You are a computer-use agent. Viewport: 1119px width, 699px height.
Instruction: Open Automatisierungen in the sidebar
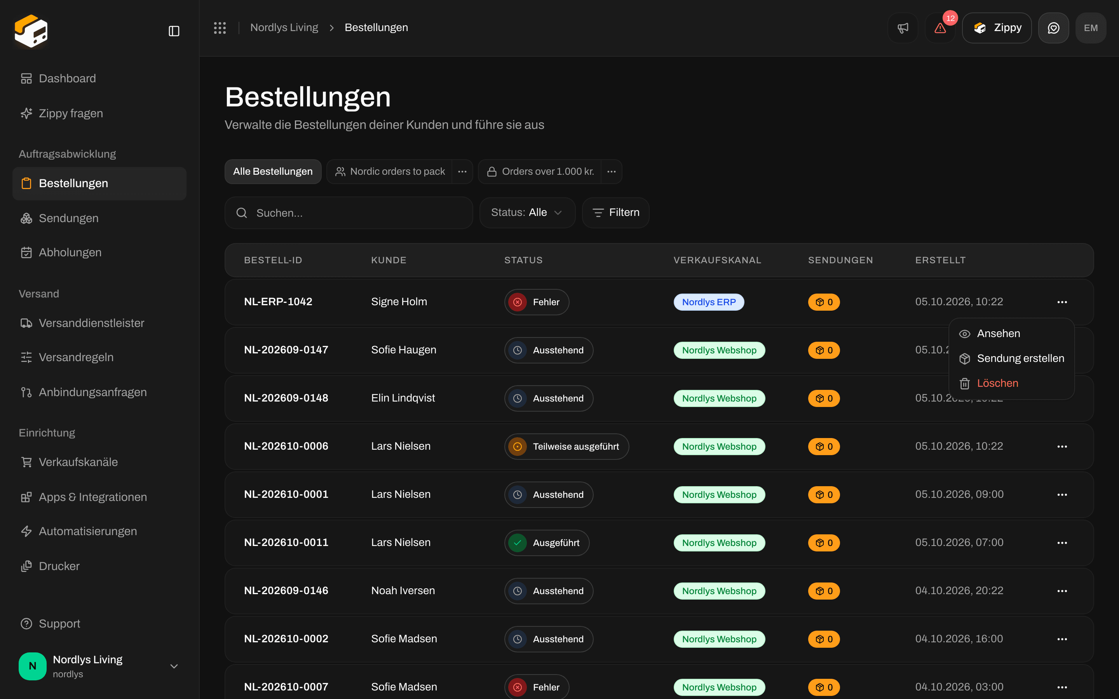pyautogui.click(x=99, y=531)
